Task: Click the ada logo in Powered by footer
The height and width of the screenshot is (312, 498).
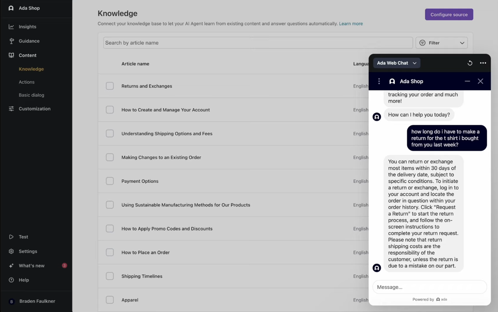Action: (x=441, y=299)
